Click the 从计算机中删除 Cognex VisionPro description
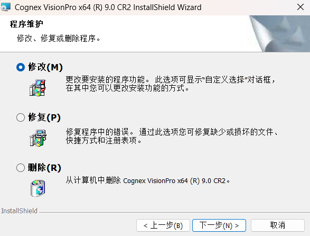Image resolution: width=310 pixels, height=236 pixels. [x=148, y=180]
